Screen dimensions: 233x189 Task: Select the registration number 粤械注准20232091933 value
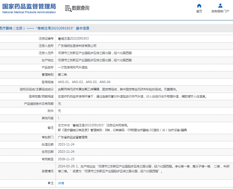pyautogui.click(x=73, y=39)
